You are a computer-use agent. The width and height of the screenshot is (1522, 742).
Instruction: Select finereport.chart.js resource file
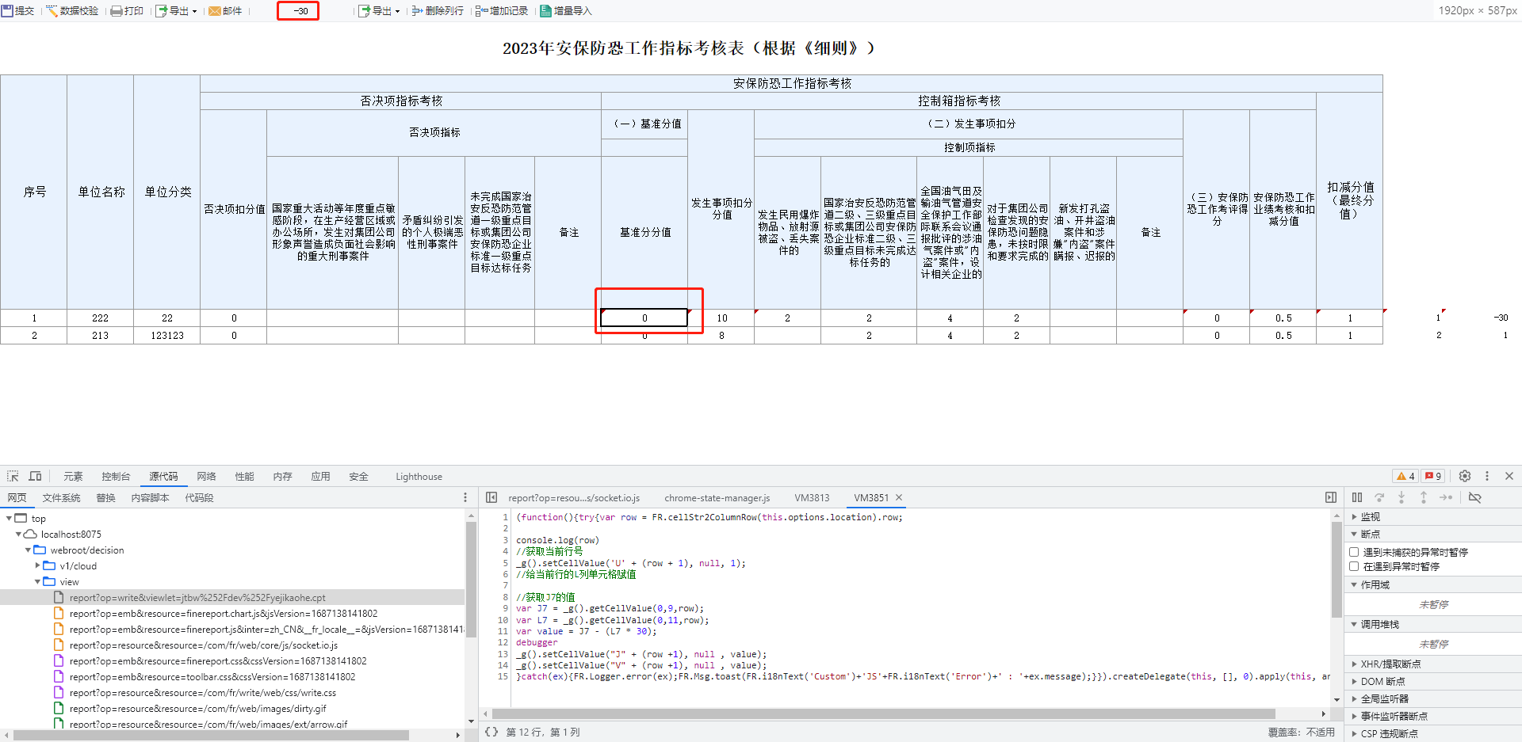coord(223,613)
